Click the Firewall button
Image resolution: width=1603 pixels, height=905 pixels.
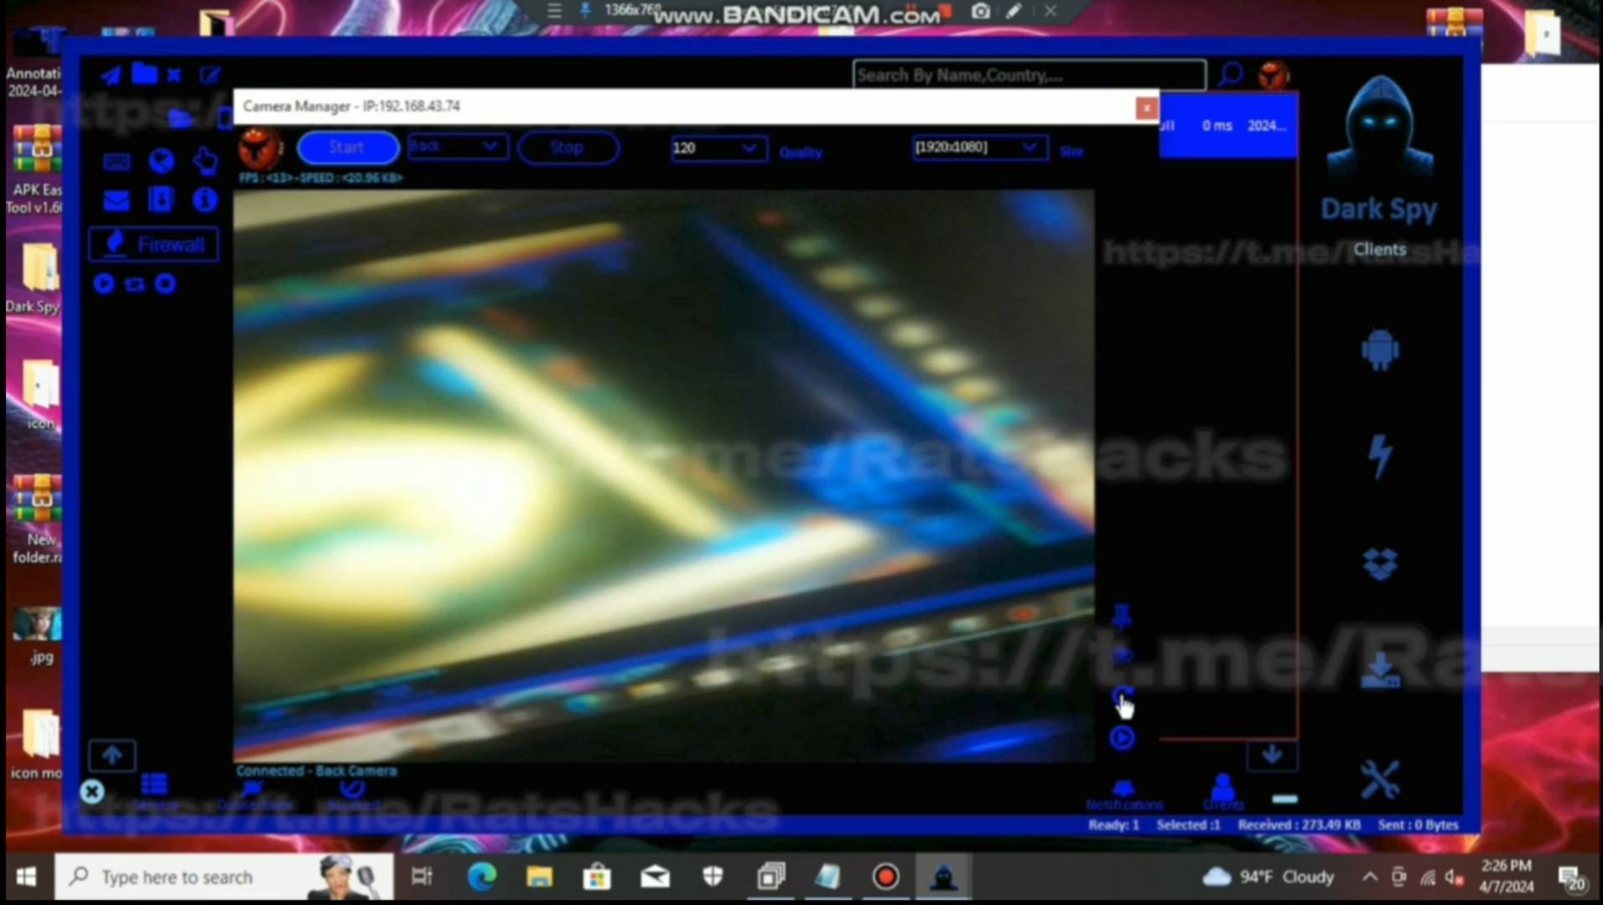153,245
